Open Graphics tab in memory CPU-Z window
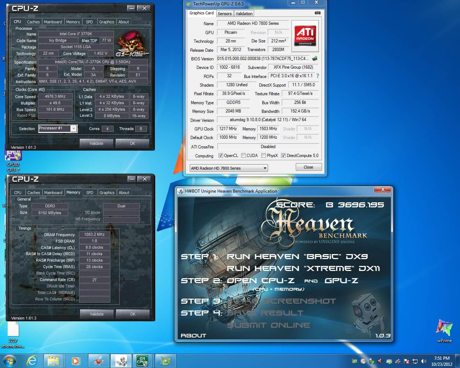This screenshot has width=460, height=368. tap(107, 193)
